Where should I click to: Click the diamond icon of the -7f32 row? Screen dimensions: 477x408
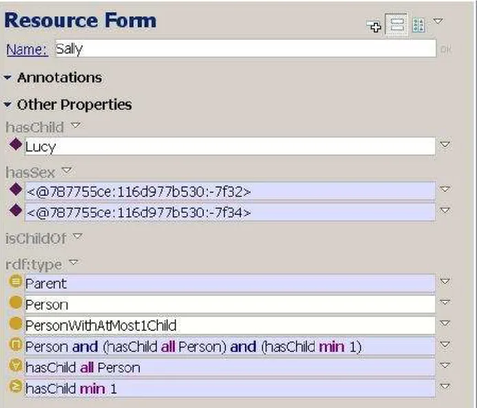[x=16, y=190]
